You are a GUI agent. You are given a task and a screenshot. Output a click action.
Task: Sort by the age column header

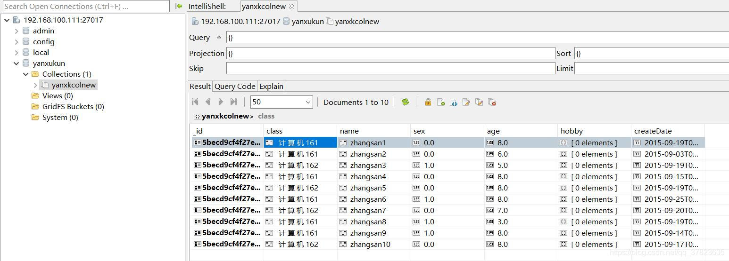click(521, 131)
